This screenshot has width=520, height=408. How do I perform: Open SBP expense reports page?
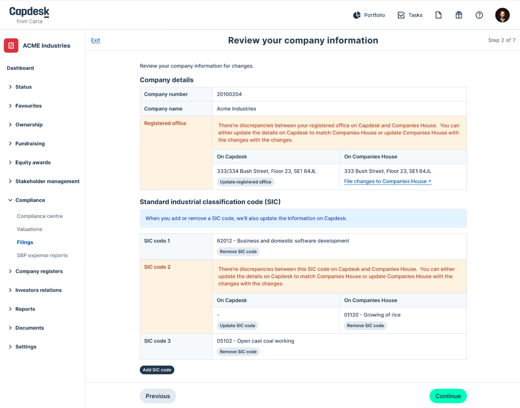click(42, 255)
